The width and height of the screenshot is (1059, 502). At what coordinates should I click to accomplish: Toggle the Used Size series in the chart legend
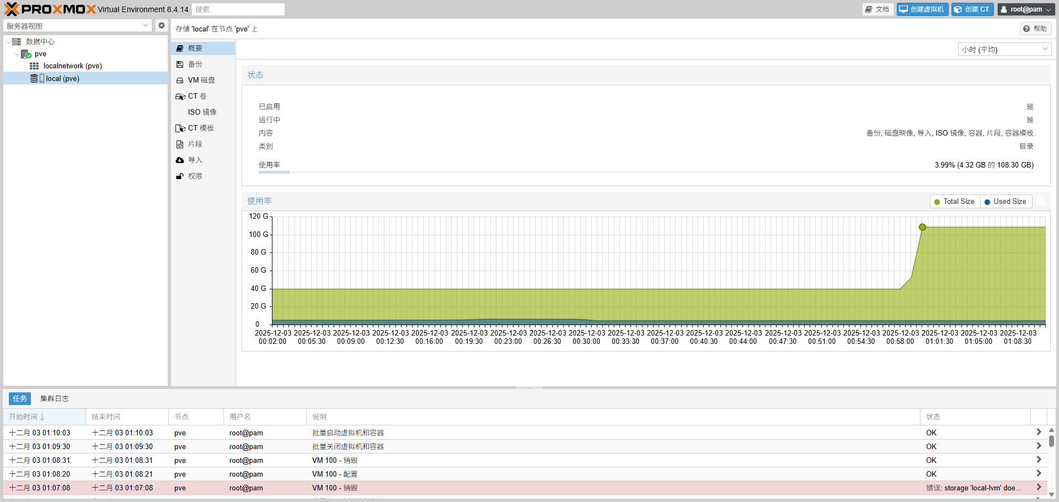[x=1005, y=201]
